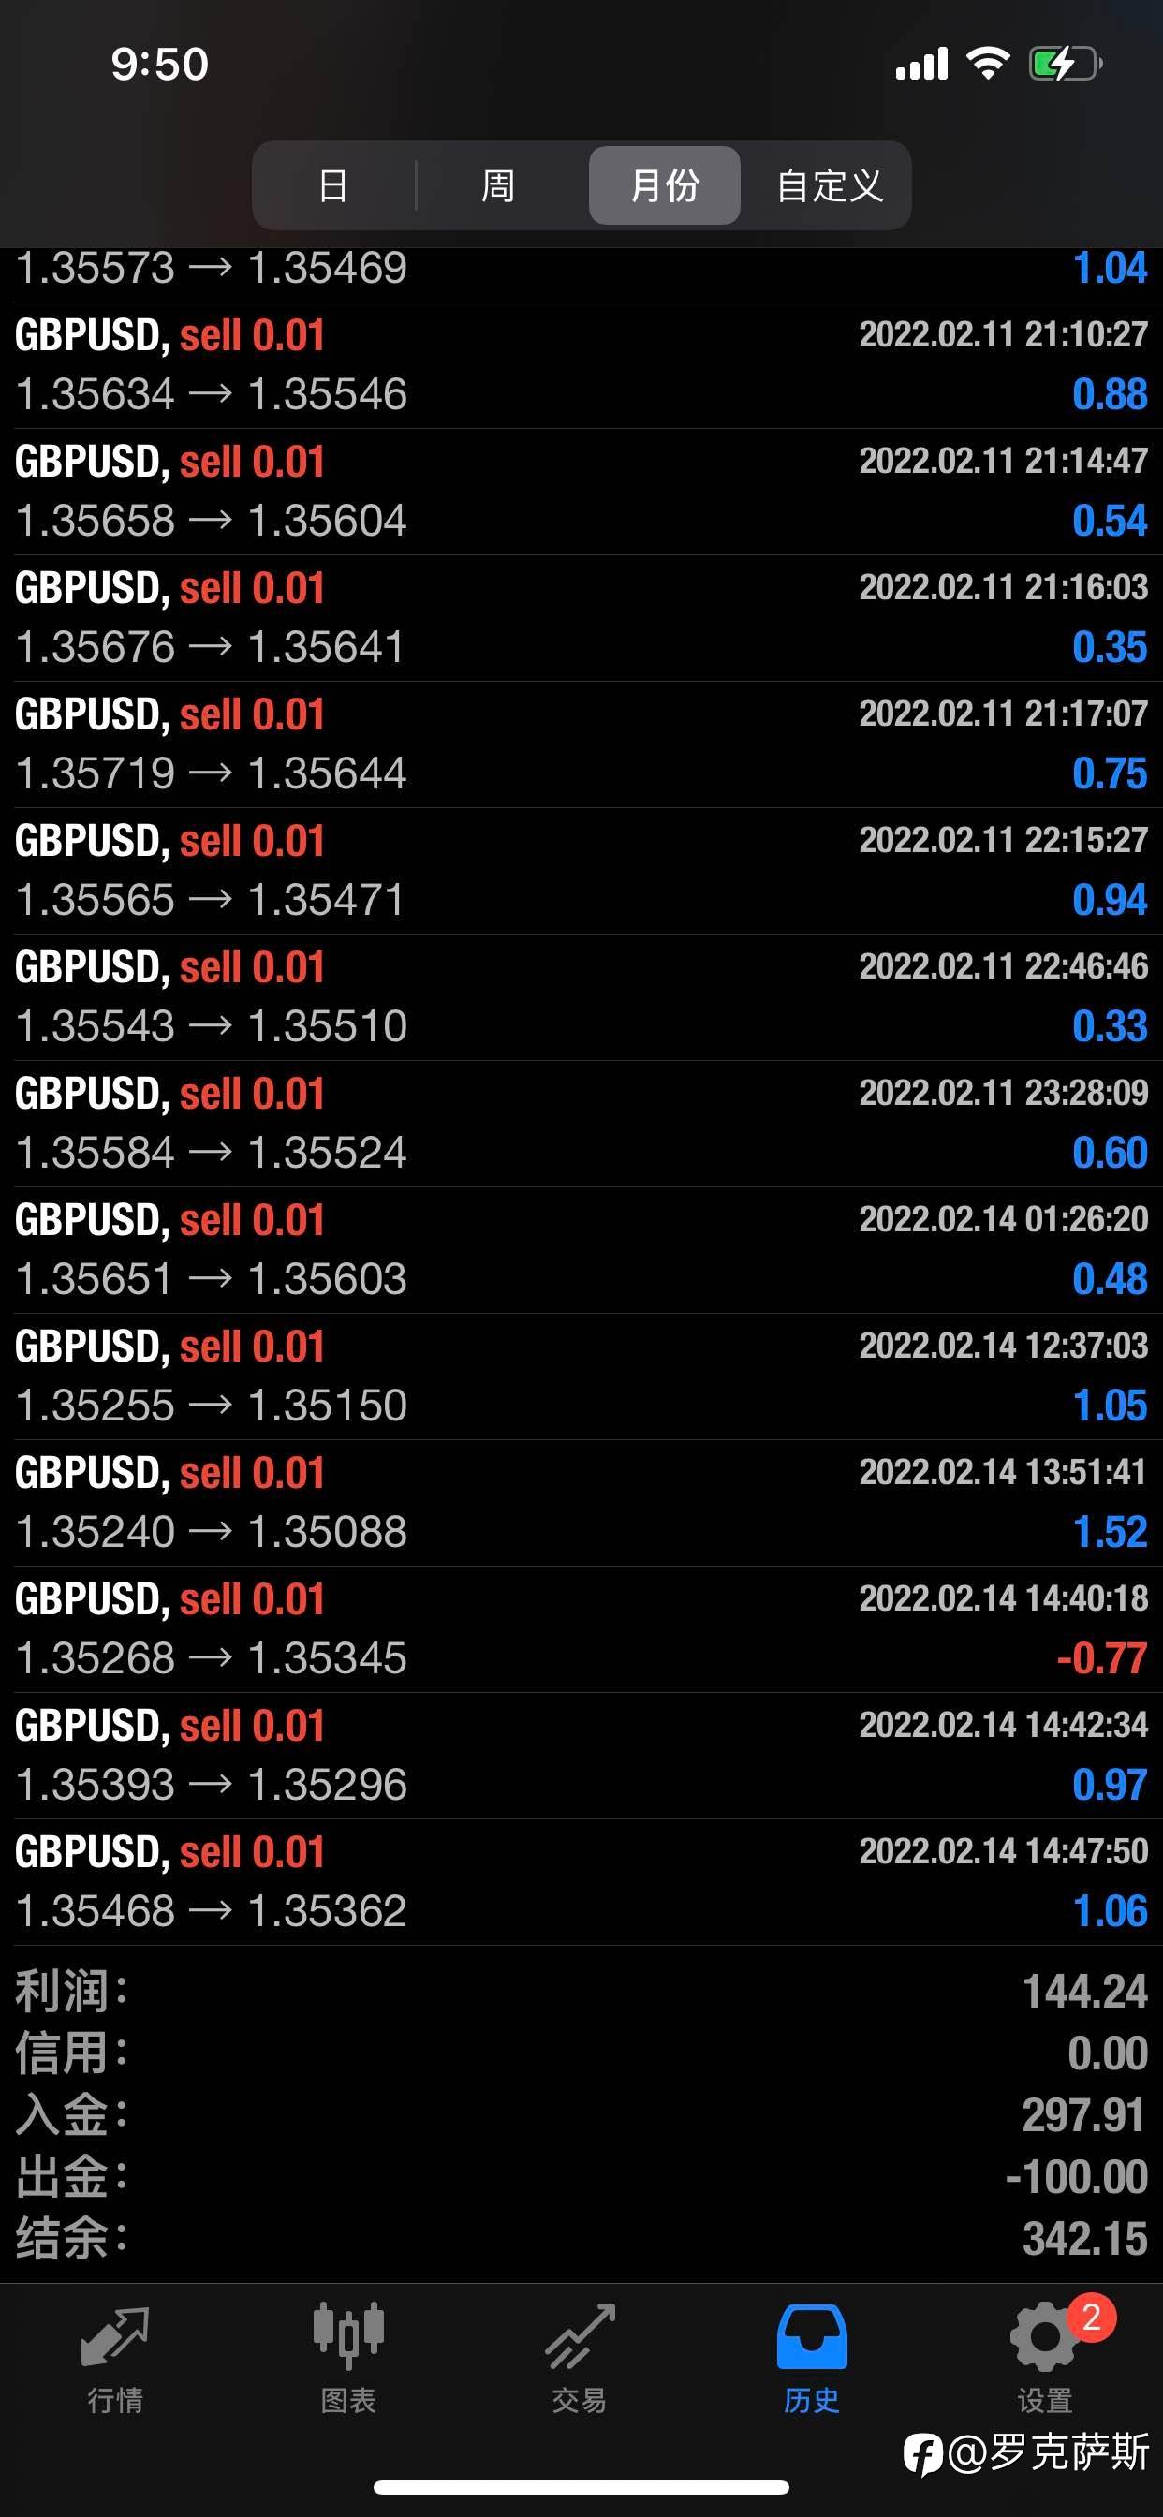
Task: Open the trade closed at 2022.02.11 23:28:09
Action: coord(581,1124)
